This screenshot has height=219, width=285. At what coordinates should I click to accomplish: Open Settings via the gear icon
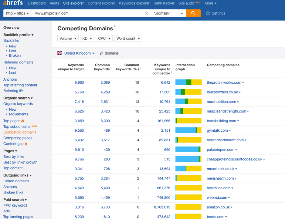click(x=208, y=13)
